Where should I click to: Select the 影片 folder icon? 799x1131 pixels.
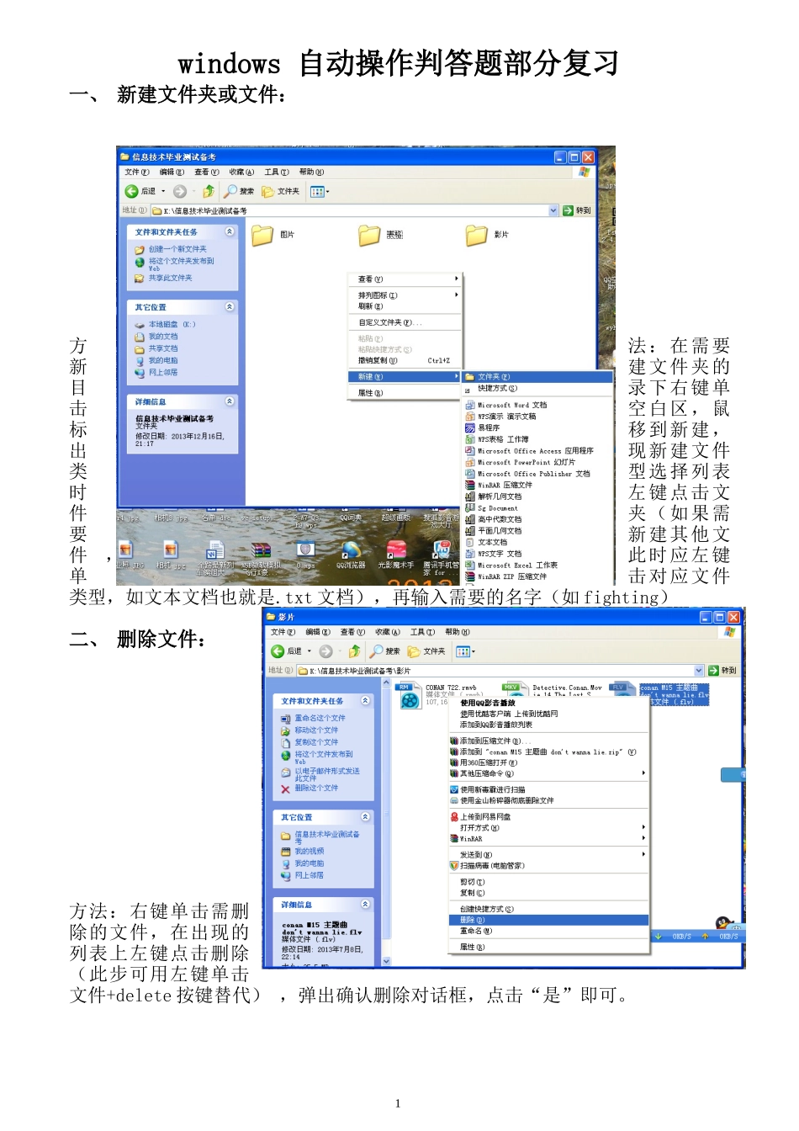pyautogui.click(x=477, y=235)
